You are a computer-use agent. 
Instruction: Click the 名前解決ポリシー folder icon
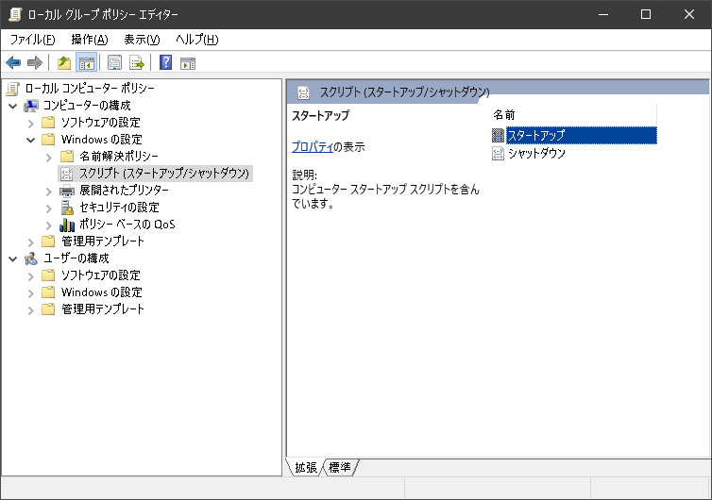pyautogui.click(x=67, y=157)
